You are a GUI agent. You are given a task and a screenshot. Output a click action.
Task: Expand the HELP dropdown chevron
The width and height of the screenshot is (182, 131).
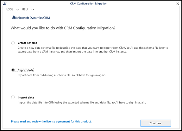pyautogui.click(x=33, y=9)
